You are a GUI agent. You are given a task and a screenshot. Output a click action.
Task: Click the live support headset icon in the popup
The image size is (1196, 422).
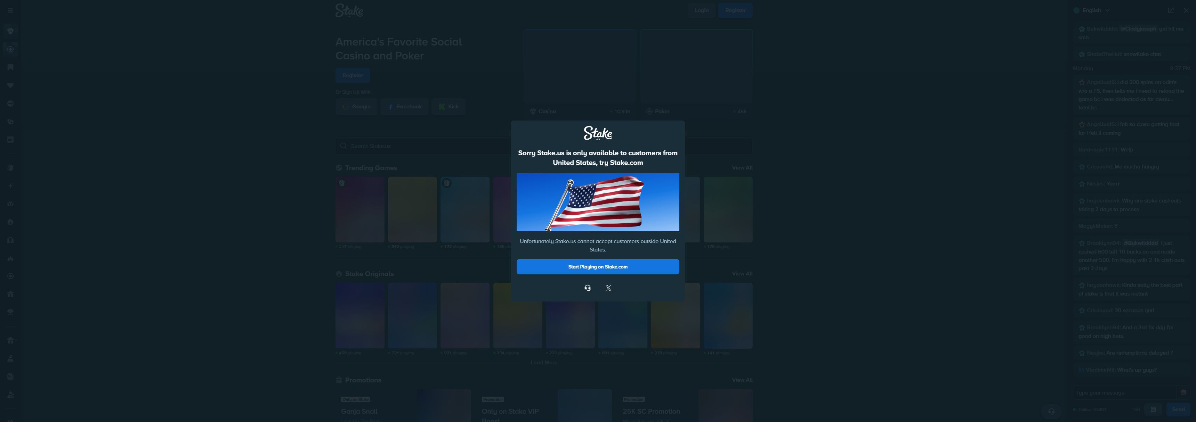(x=587, y=288)
